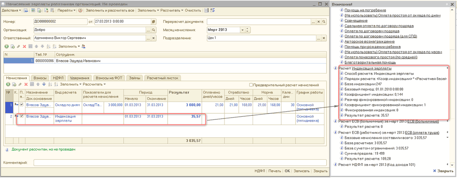Click the list settings icon after Очистить

[x=206, y=10]
